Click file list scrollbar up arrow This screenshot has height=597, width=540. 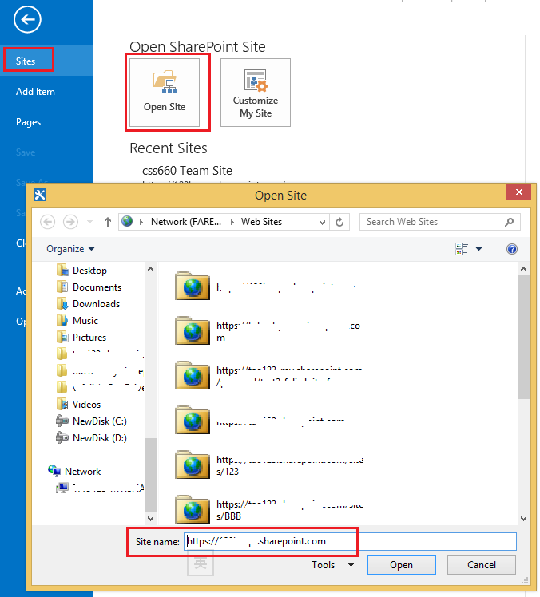pyautogui.click(x=523, y=269)
